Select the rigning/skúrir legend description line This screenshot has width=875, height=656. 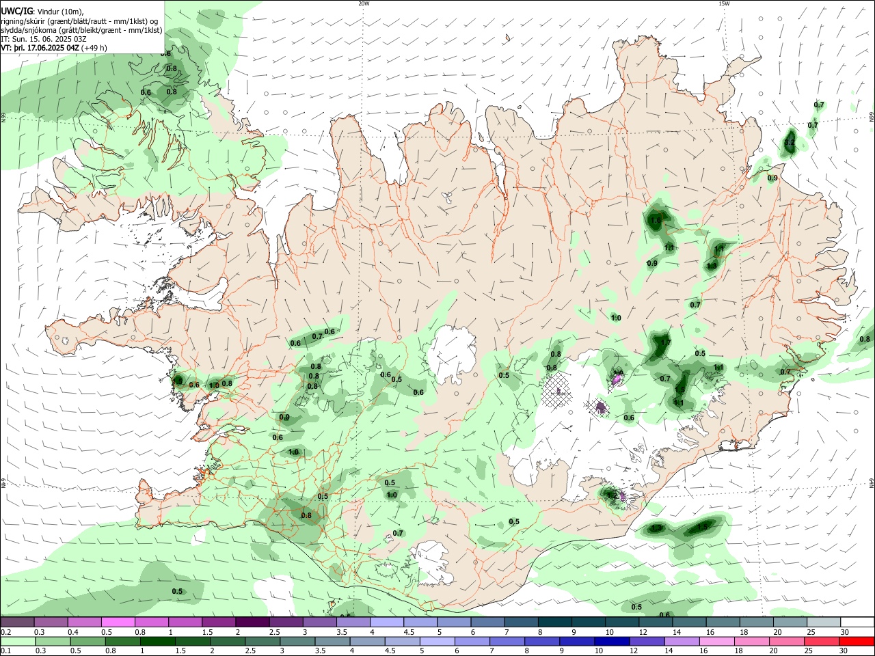pos(79,21)
